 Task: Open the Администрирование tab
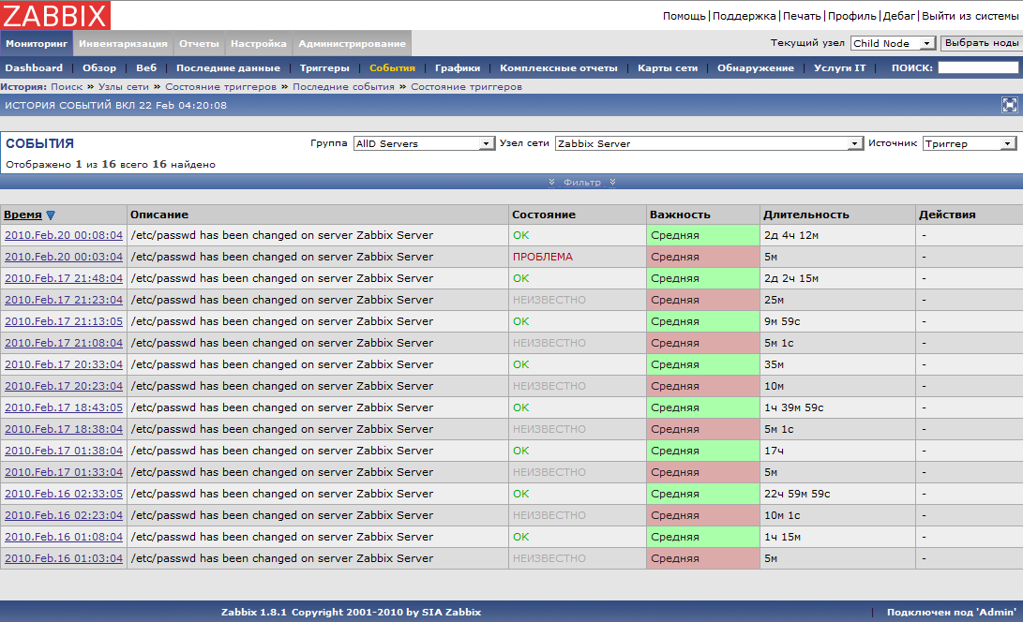(353, 44)
